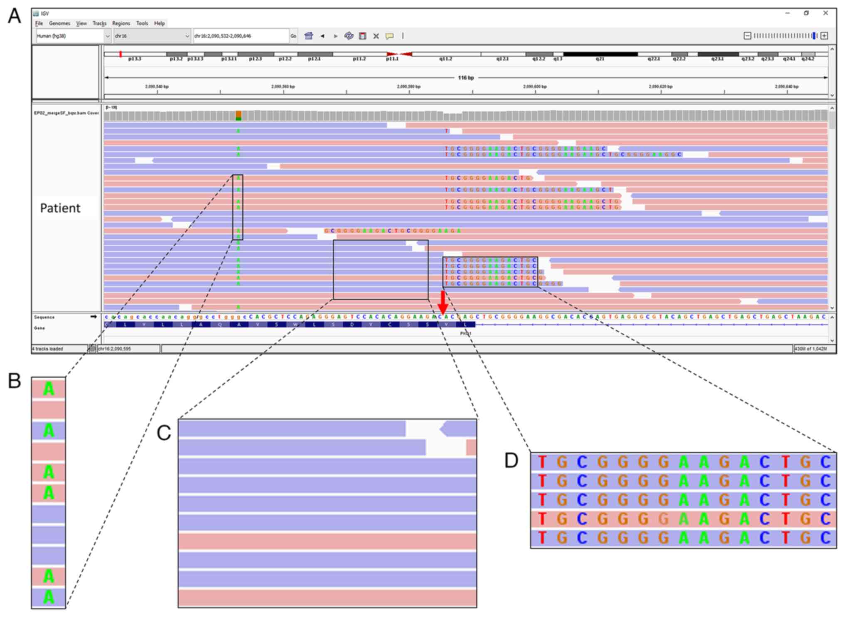The height and width of the screenshot is (617, 845).
Task: Zoom in with the plus button
Action: (x=824, y=36)
